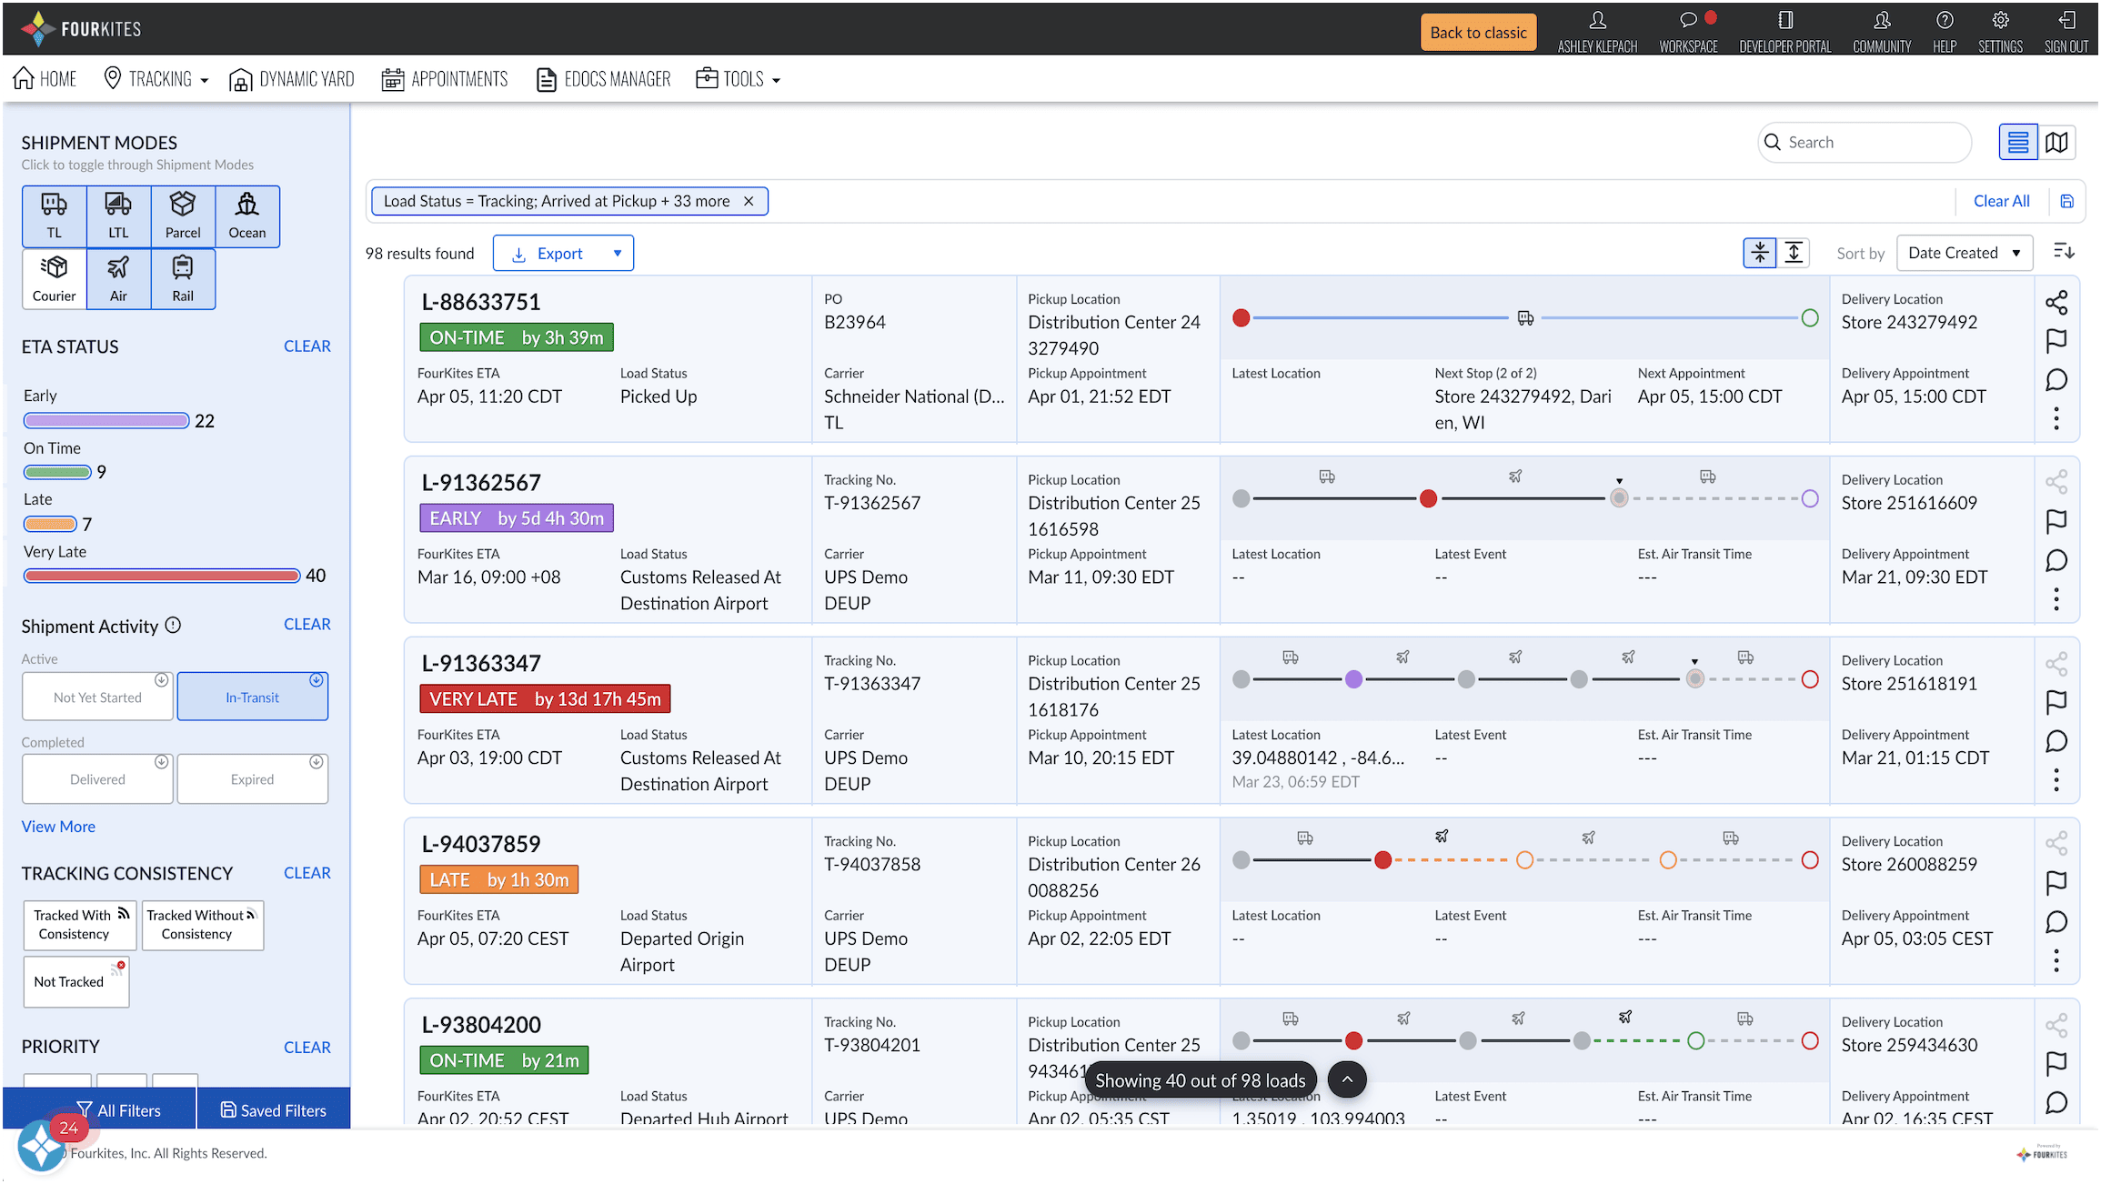
Task: Flag load L-91362567
Action: (2056, 521)
